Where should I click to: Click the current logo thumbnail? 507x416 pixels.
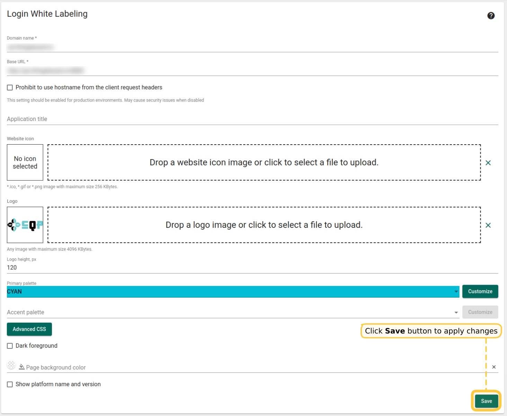tap(25, 225)
